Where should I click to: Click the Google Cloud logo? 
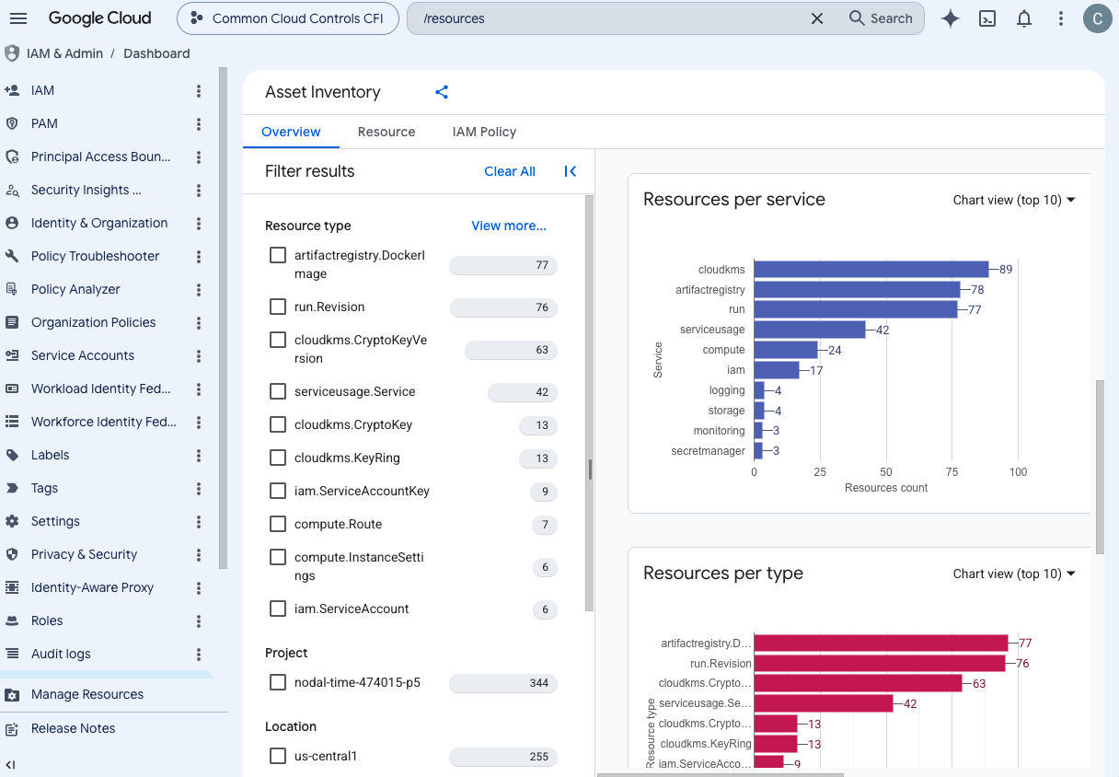[100, 18]
